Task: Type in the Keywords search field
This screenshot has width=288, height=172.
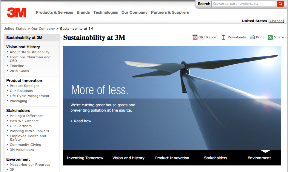Action: pyautogui.click(x=243, y=4)
